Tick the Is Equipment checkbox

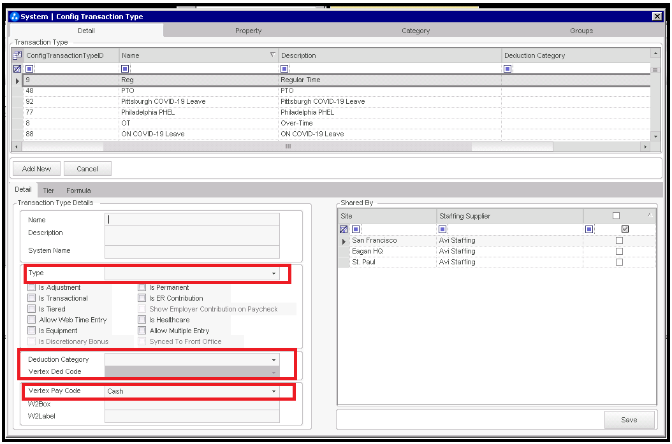click(x=32, y=331)
